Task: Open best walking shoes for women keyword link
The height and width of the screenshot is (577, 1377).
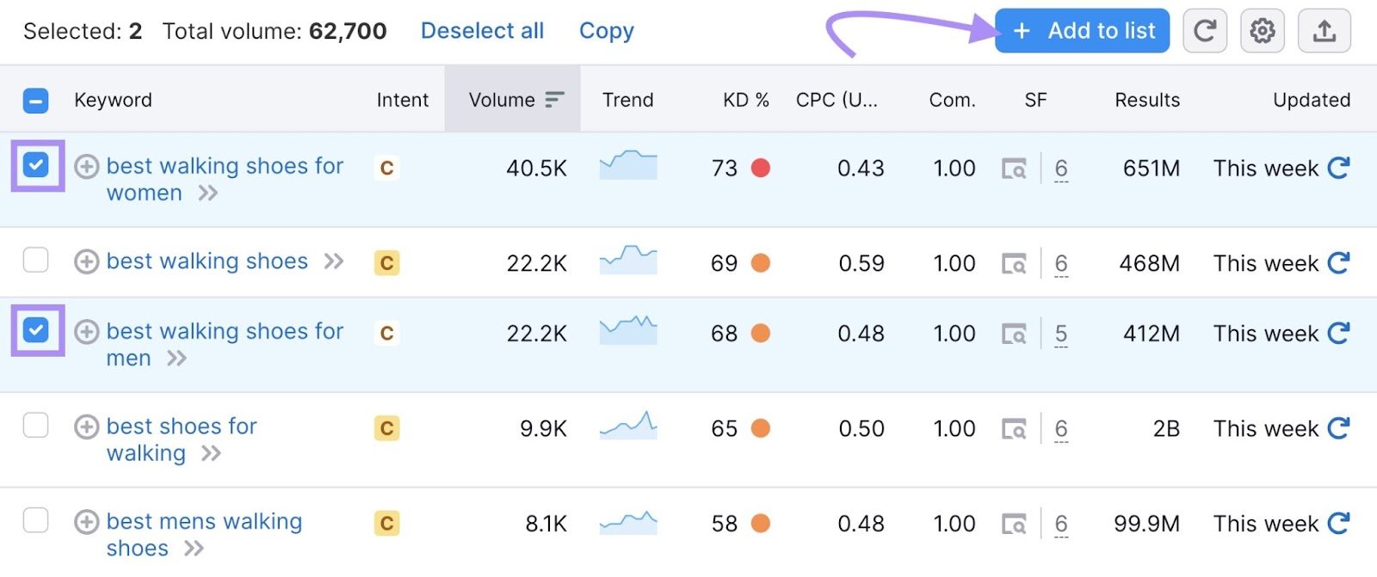Action: [225, 179]
